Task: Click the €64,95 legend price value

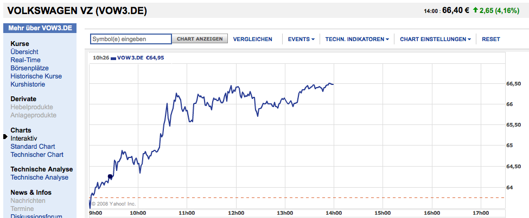Action: [155, 58]
